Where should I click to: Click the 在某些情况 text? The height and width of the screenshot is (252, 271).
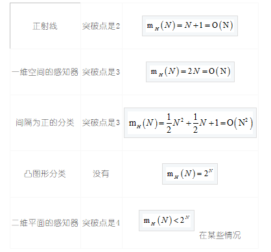tap(220, 235)
